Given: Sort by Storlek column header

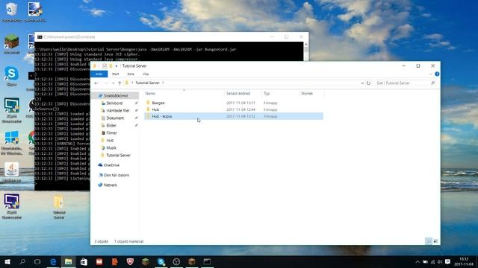Looking at the screenshot, I should (x=311, y=94).
